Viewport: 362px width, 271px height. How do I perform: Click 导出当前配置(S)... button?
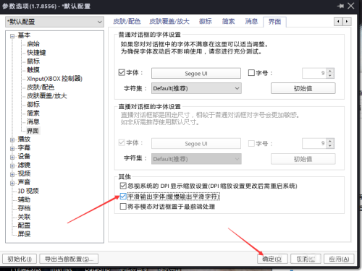(x=69, y=259)
